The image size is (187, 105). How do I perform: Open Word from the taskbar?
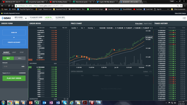(58, 103)
